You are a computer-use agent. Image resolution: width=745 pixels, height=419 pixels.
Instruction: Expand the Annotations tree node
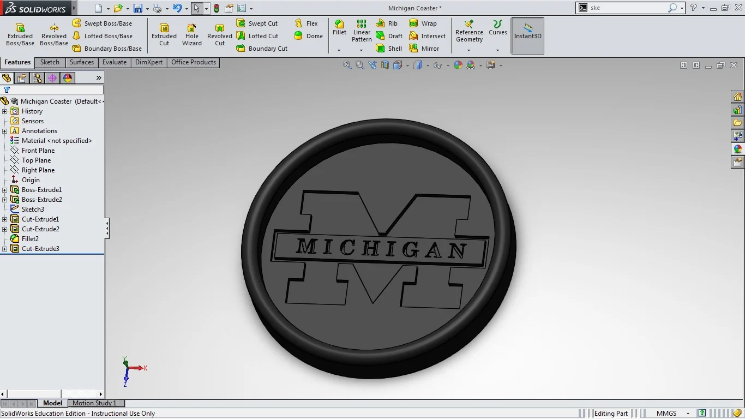tap(5, 131)
